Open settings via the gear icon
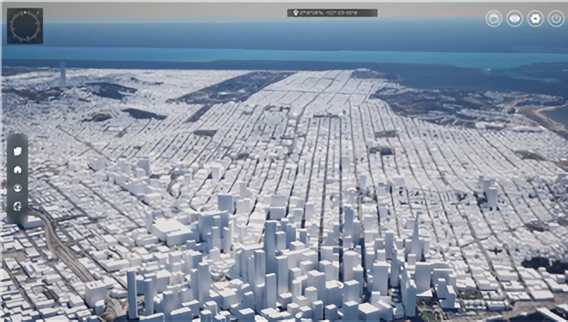 (535, 18)
